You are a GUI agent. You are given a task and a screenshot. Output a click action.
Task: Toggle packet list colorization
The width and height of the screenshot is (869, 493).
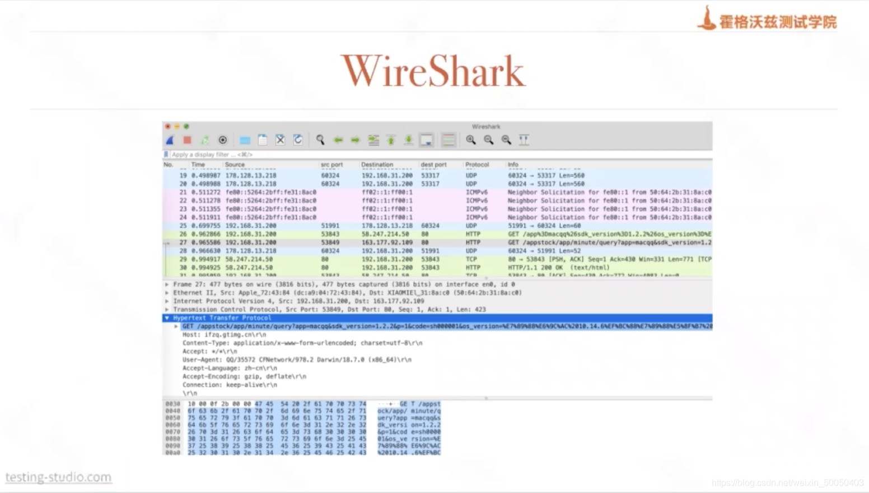(x=448, y=140)
